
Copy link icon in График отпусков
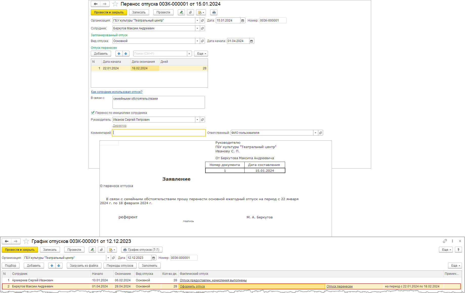point(445,241)
